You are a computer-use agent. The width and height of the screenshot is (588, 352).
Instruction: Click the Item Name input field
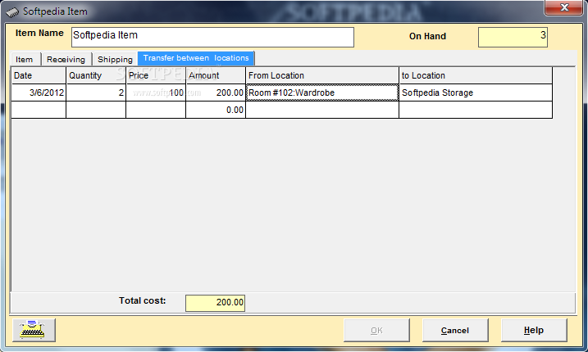[x=212, y=37]
